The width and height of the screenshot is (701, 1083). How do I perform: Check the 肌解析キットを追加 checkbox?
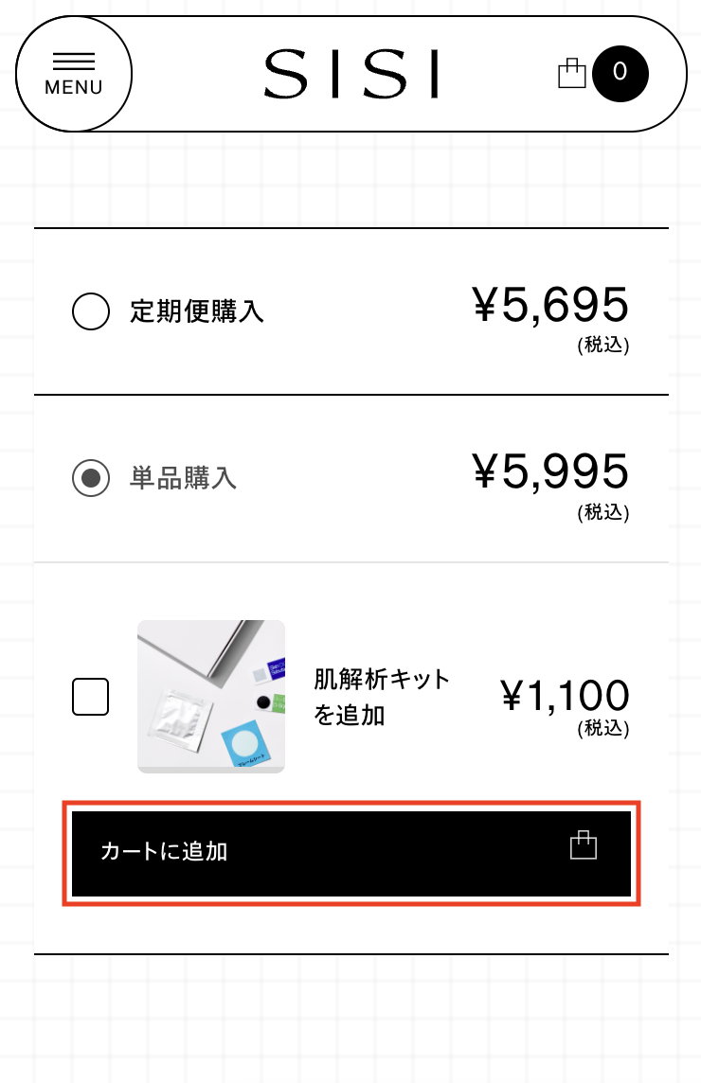point(91,696)
